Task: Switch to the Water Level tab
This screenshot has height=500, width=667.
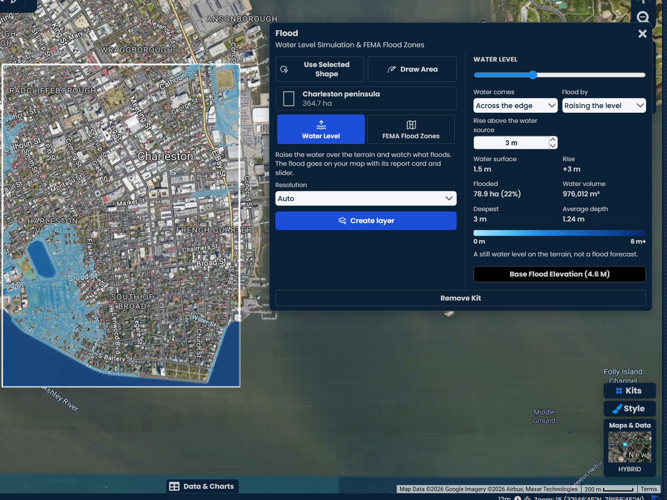Action: click(321, 129)
